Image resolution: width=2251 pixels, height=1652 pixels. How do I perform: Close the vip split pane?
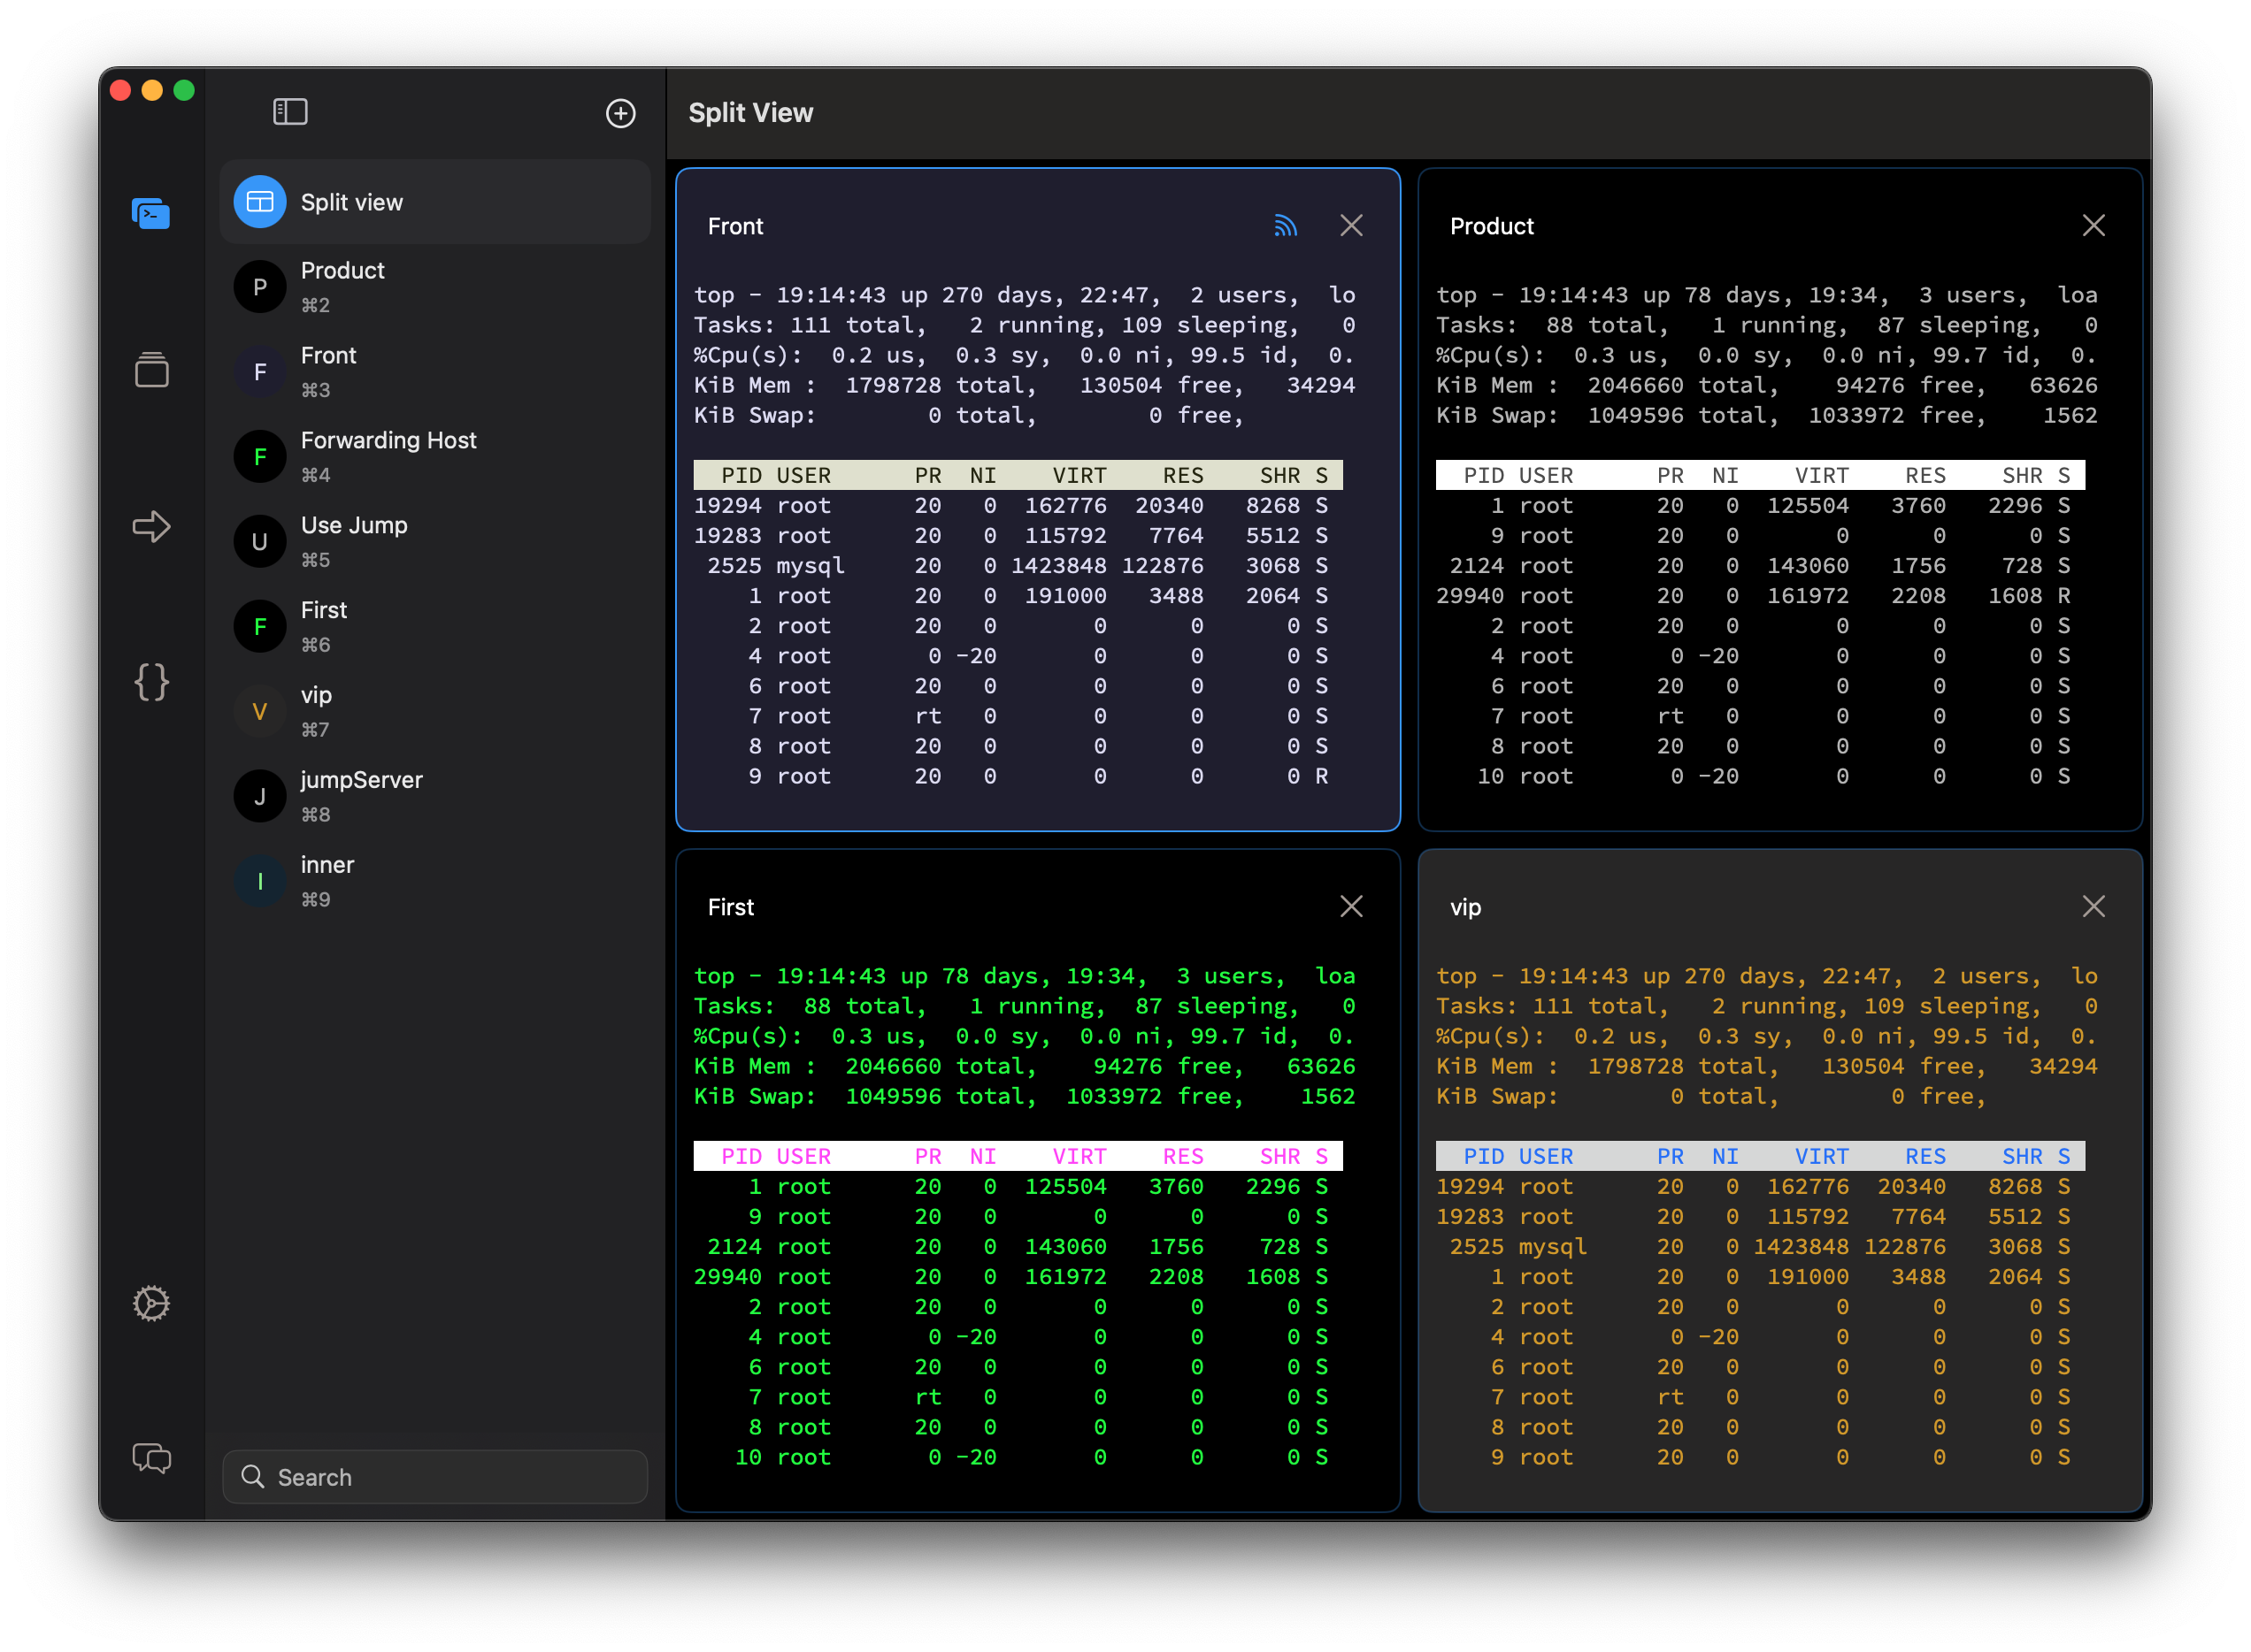click(x=2093, y=907)
